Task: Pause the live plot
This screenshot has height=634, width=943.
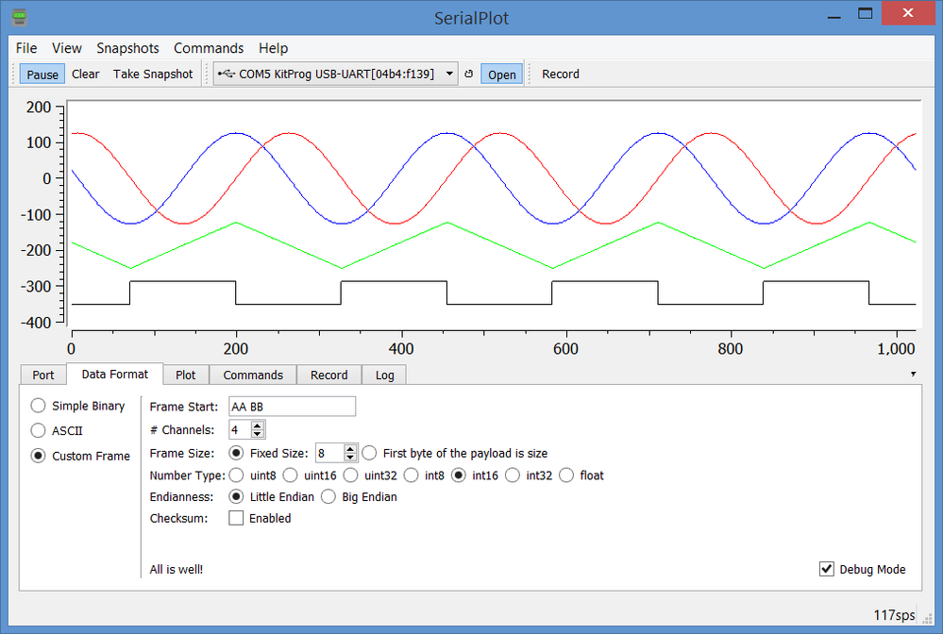Action: pos(42,74)
